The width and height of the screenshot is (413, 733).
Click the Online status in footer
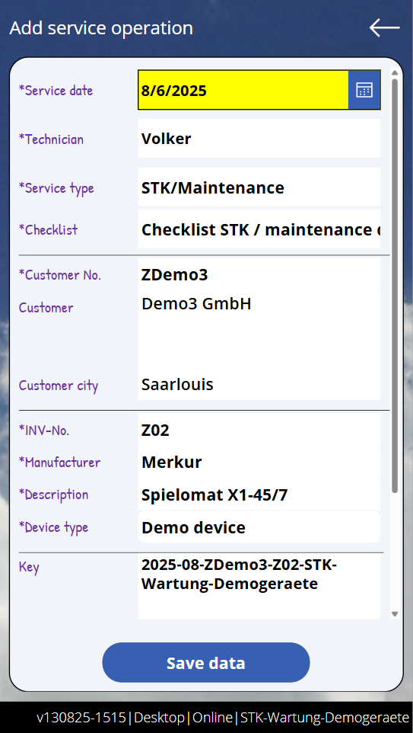[213, 717]
